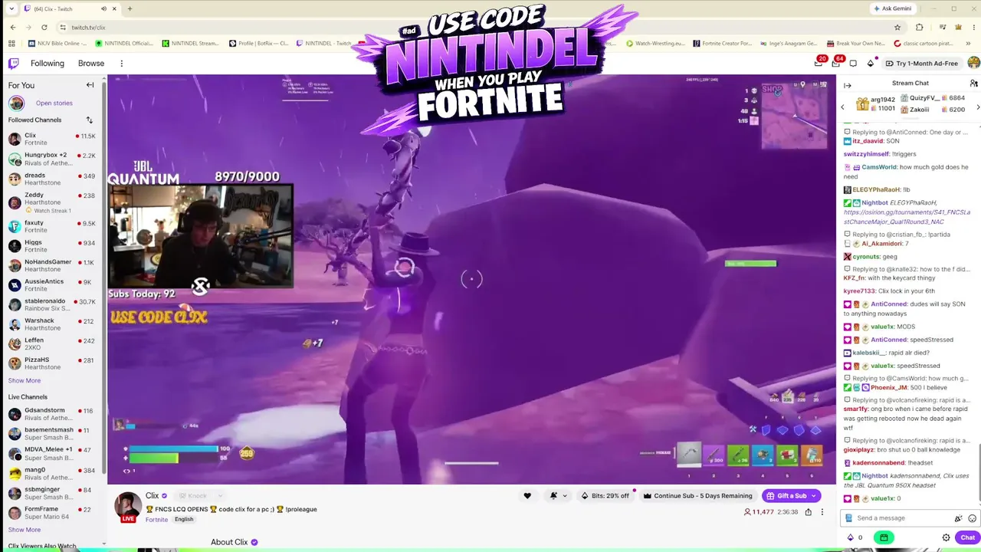Collapse the For You sidebar
The image size is (981, 552).
click(x=90, y=85)
